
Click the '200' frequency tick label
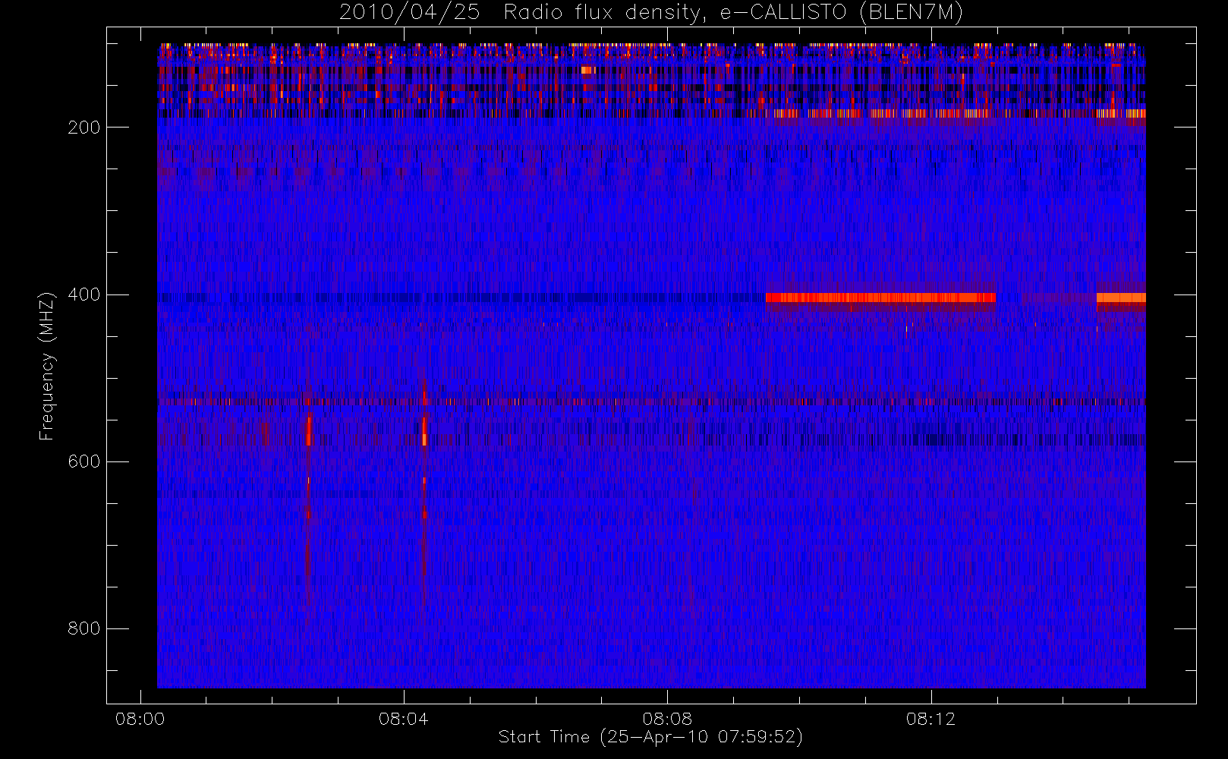83,128
